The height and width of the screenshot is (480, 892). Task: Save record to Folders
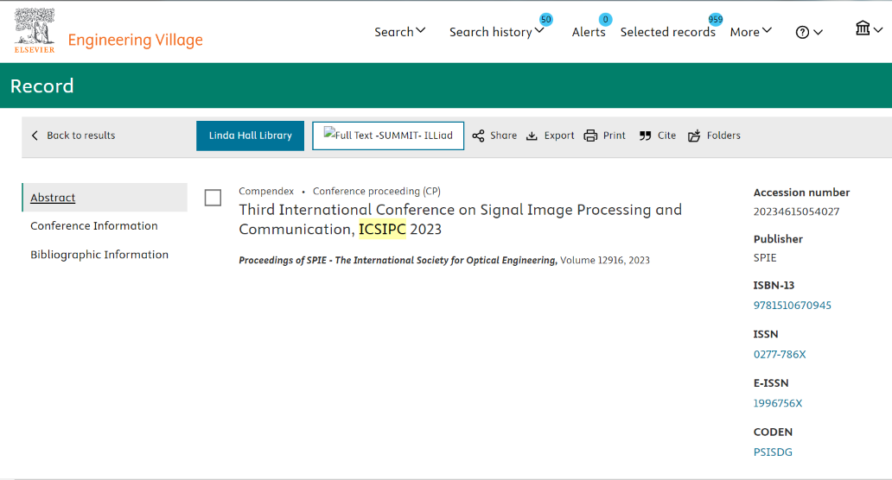[x=714, y=136]
